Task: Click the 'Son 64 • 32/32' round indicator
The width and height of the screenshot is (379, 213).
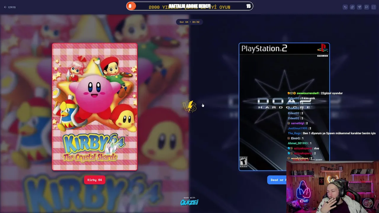Action: 189,22
